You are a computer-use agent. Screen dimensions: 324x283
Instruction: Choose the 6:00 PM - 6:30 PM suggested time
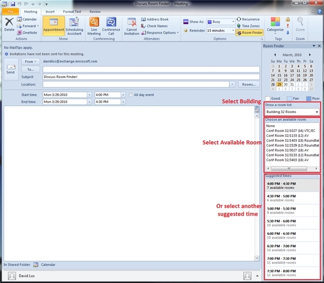point(292,235)
